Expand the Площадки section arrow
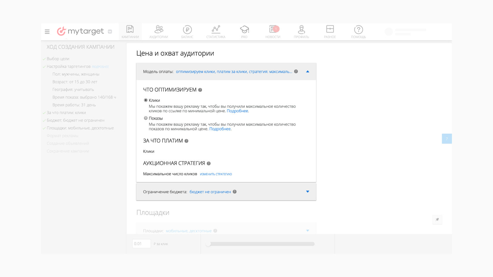This screenshot has height=277, width=493. [308, 231]
